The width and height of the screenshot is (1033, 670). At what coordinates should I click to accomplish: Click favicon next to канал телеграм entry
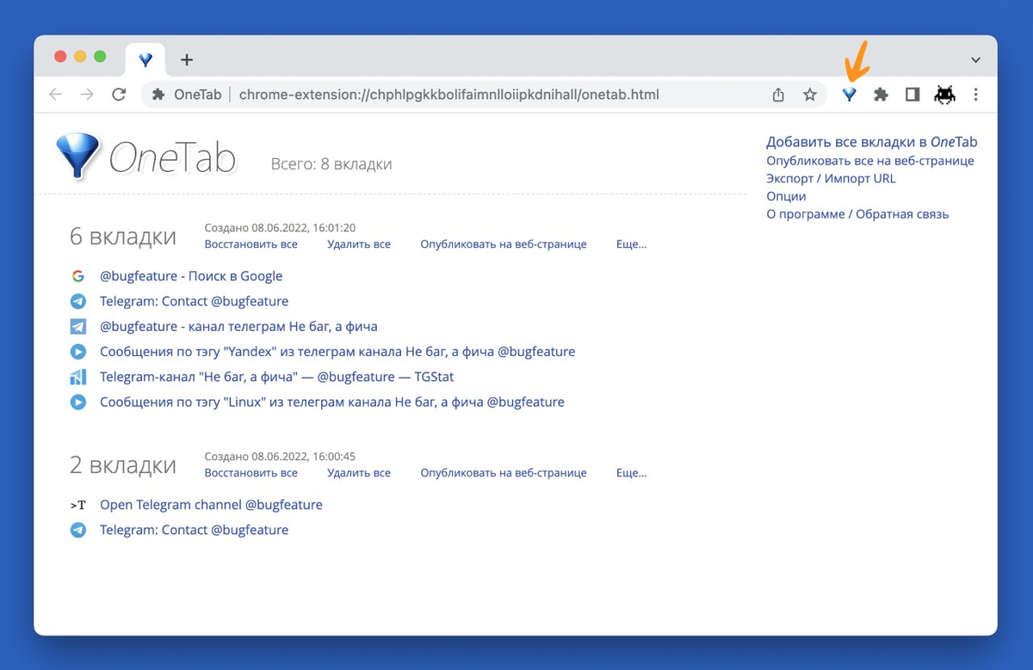[x=78, y=327]
